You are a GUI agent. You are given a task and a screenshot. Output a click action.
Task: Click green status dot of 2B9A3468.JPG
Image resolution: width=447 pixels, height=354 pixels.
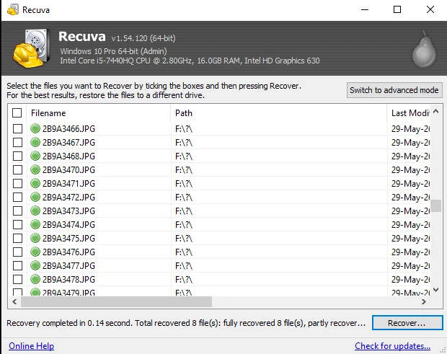[35, 156]
